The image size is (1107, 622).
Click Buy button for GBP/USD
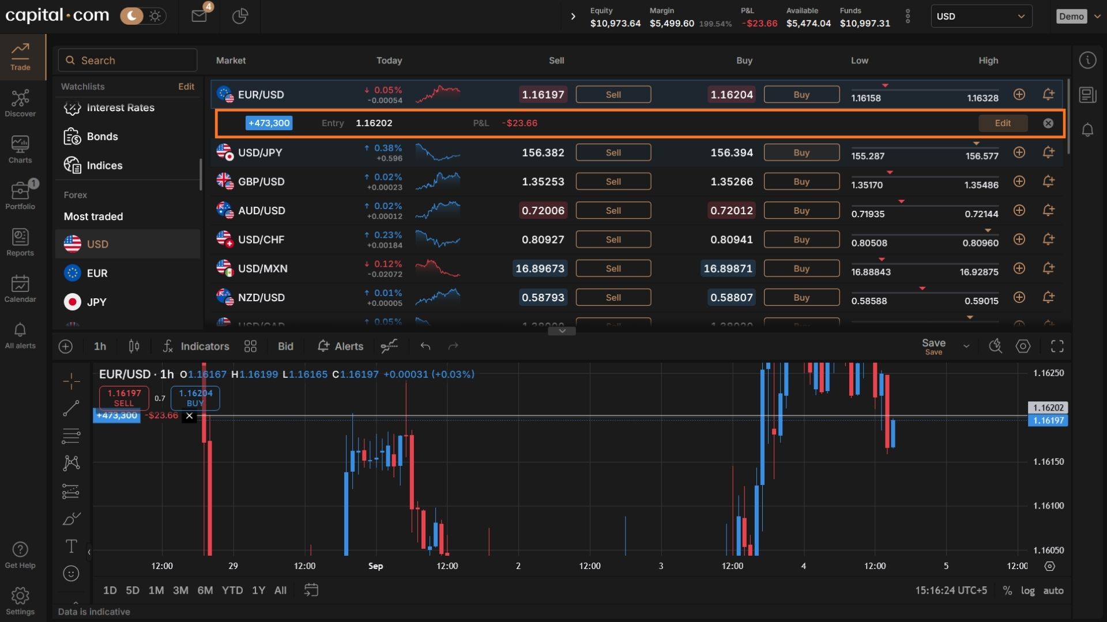click(801, 181)
